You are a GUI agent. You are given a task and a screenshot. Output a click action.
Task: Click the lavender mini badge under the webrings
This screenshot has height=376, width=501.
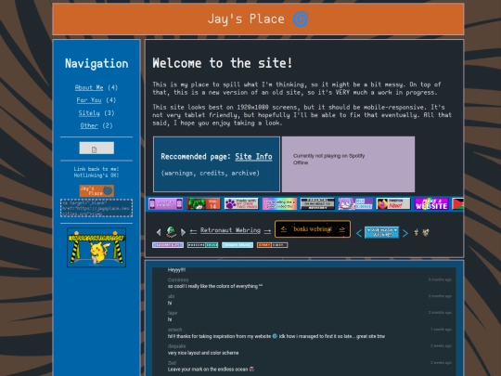(168, 245)
